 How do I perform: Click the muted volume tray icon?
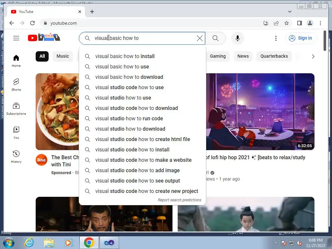pos(299,243)
